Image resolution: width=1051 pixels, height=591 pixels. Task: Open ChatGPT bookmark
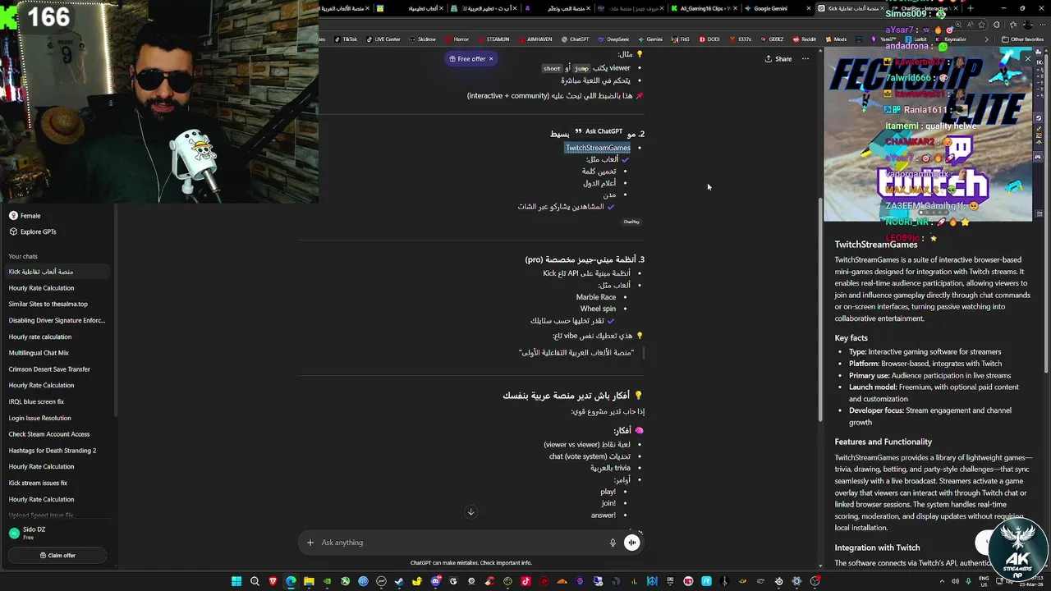[576, 39]
